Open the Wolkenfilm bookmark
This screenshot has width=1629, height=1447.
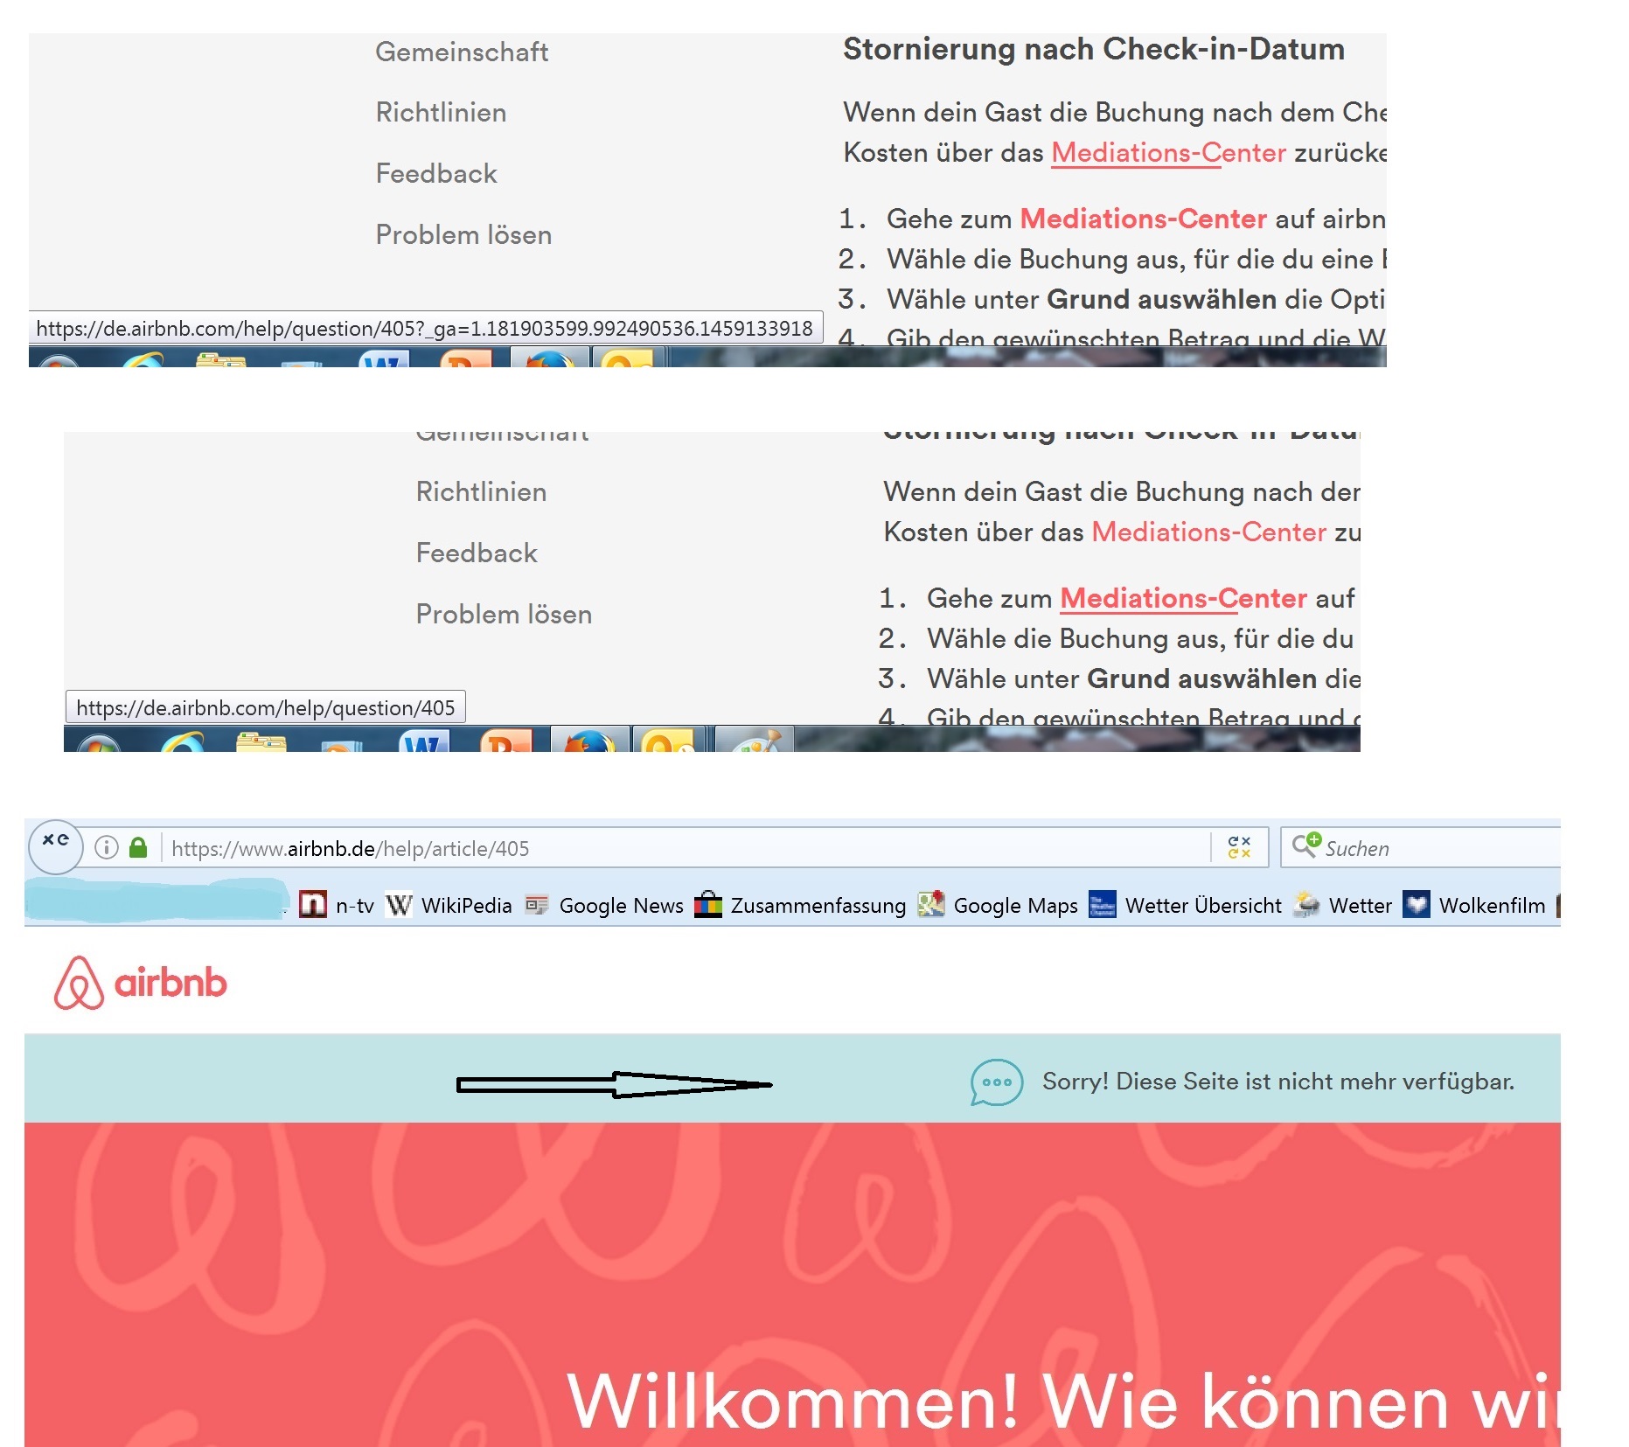click(1474, 905)
